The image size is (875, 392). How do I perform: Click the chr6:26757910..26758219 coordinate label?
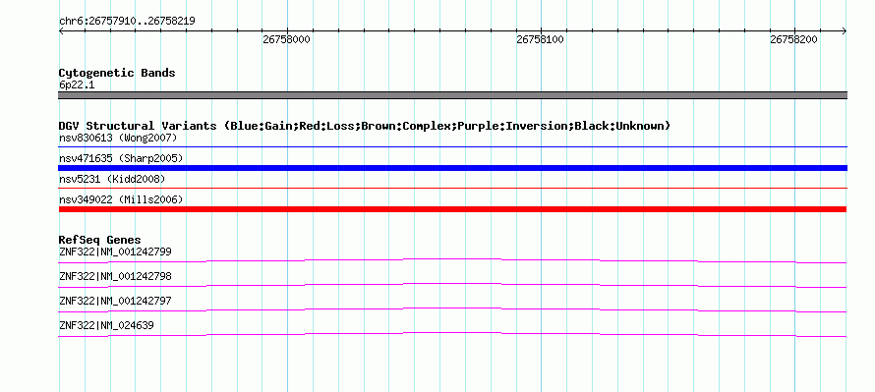click(127, 22)
